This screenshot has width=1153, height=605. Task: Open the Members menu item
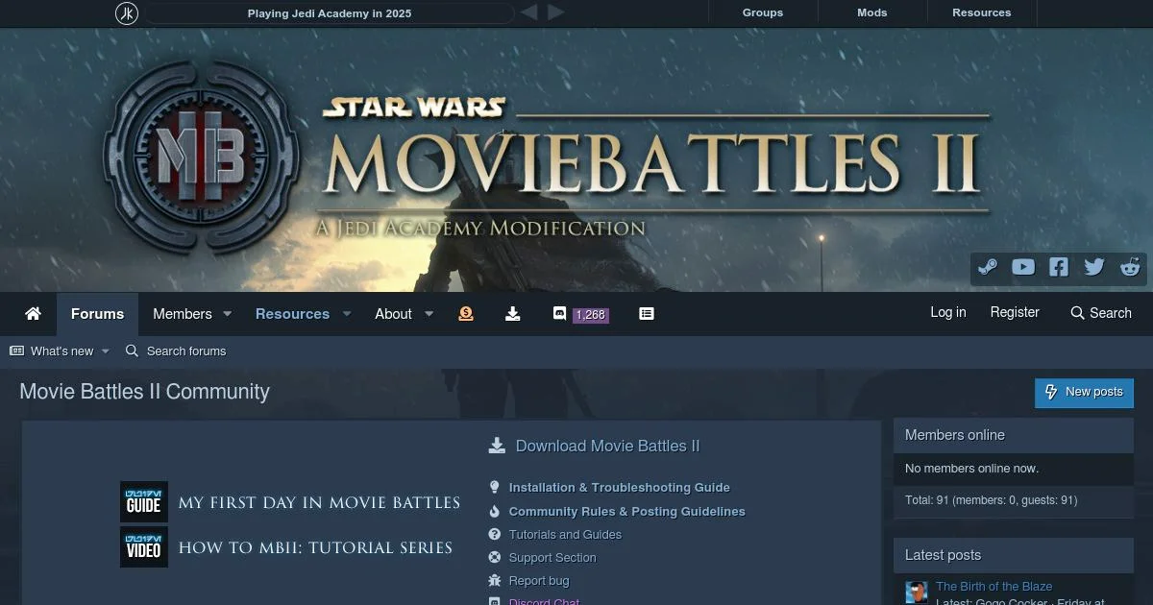point(183,314)
